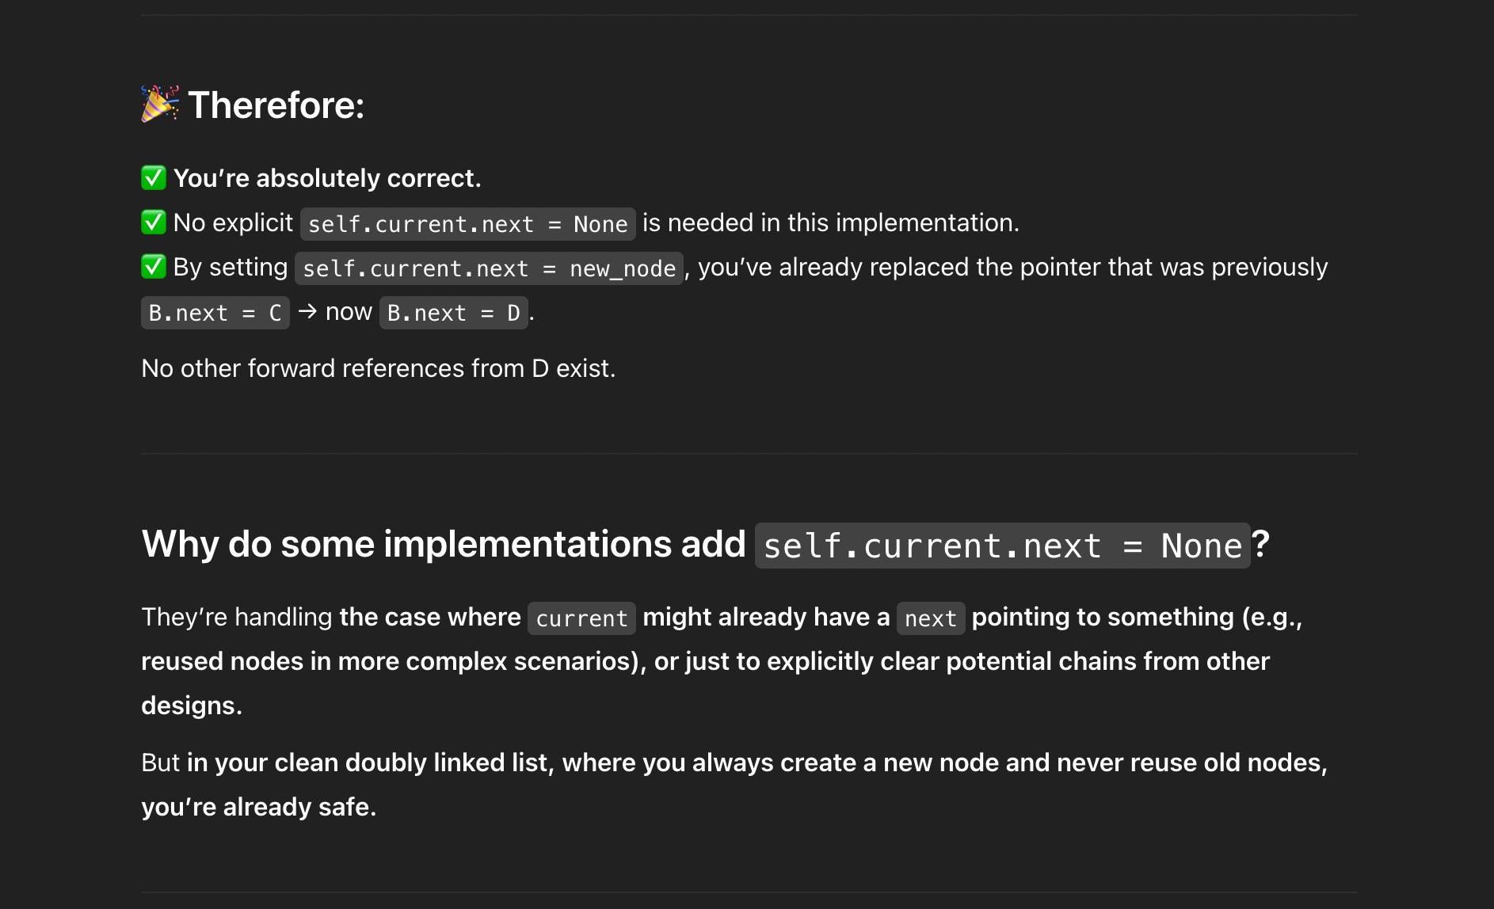Click the bold phrase "you're already safe."
This screenshot has height=909, width=1494.
[258, 807]
